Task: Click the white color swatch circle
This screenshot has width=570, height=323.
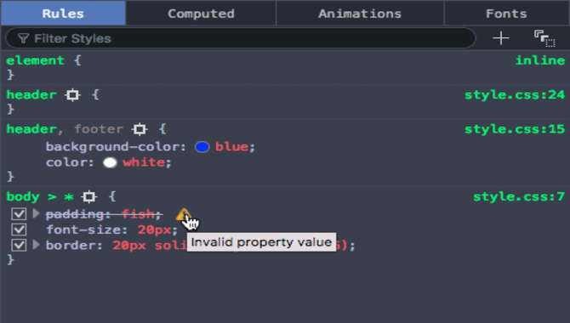Action: pos(110,162)
